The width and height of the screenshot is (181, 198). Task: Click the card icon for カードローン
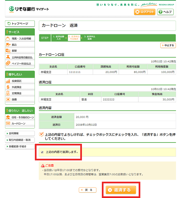pos(8,123)
